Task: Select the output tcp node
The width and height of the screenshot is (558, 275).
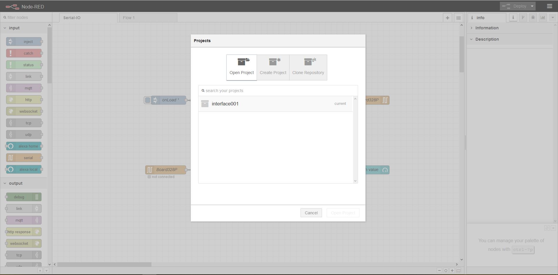Action: [x=24, y=255]
